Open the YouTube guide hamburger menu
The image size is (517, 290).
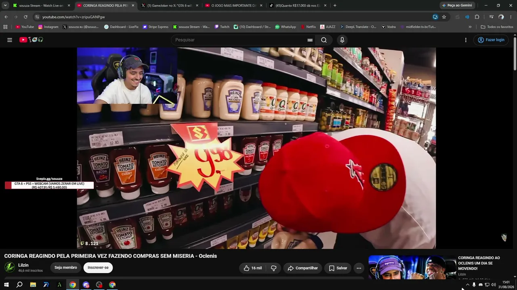click(10, 40)
